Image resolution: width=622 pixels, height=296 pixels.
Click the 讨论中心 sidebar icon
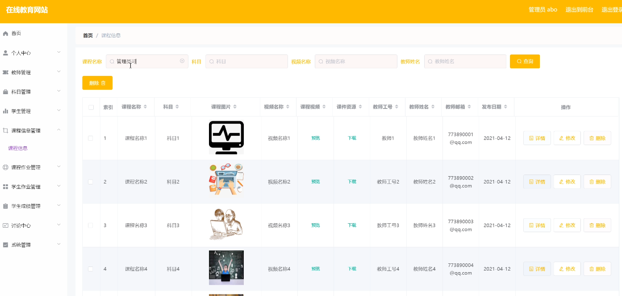(x=5, y=225)
